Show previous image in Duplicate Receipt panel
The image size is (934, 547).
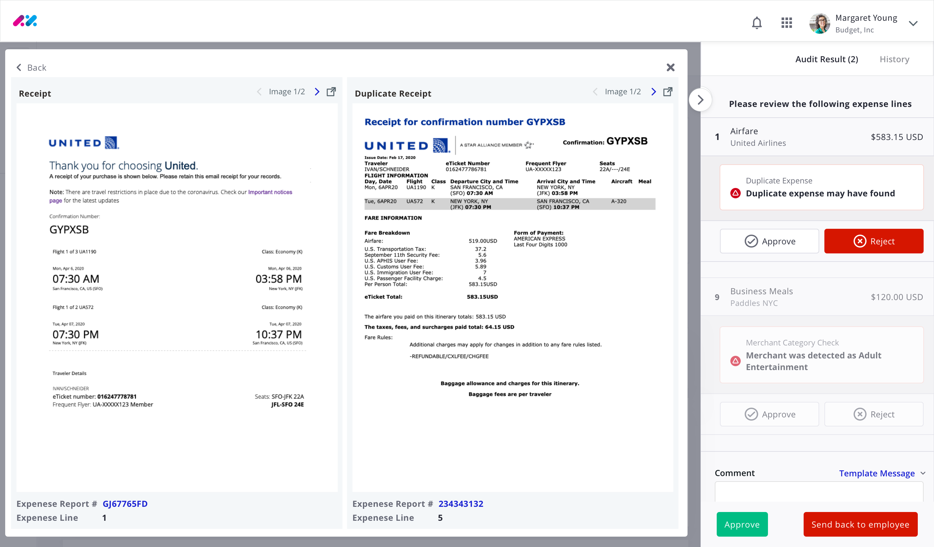595,91
